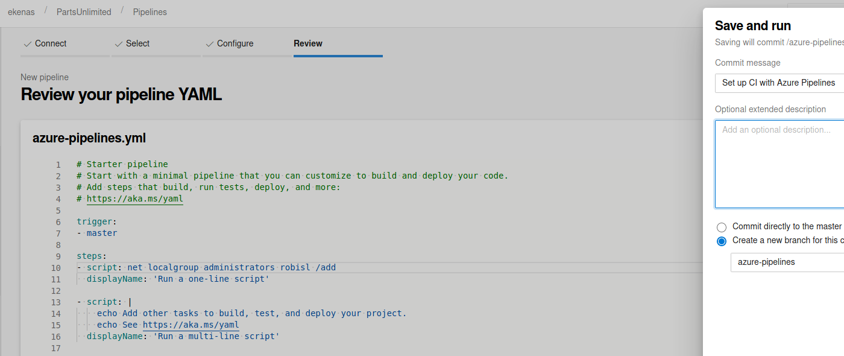Click the azure-pipelines.yml file name heading
The width and height of the screenshot is (844, 356).
click(x=89, y=138)
